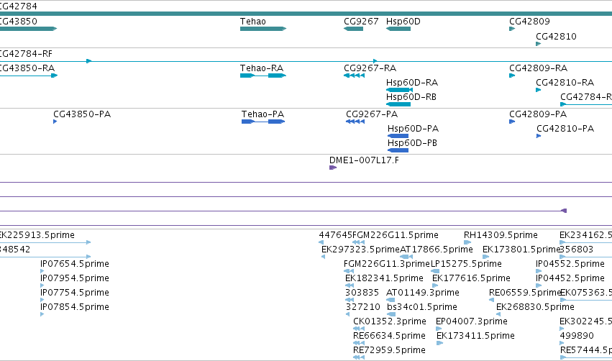This screenshot has width=612, height=361.
Task: Select the Hsp60D-PA protein feature
Action: click(x=398, y=136)
